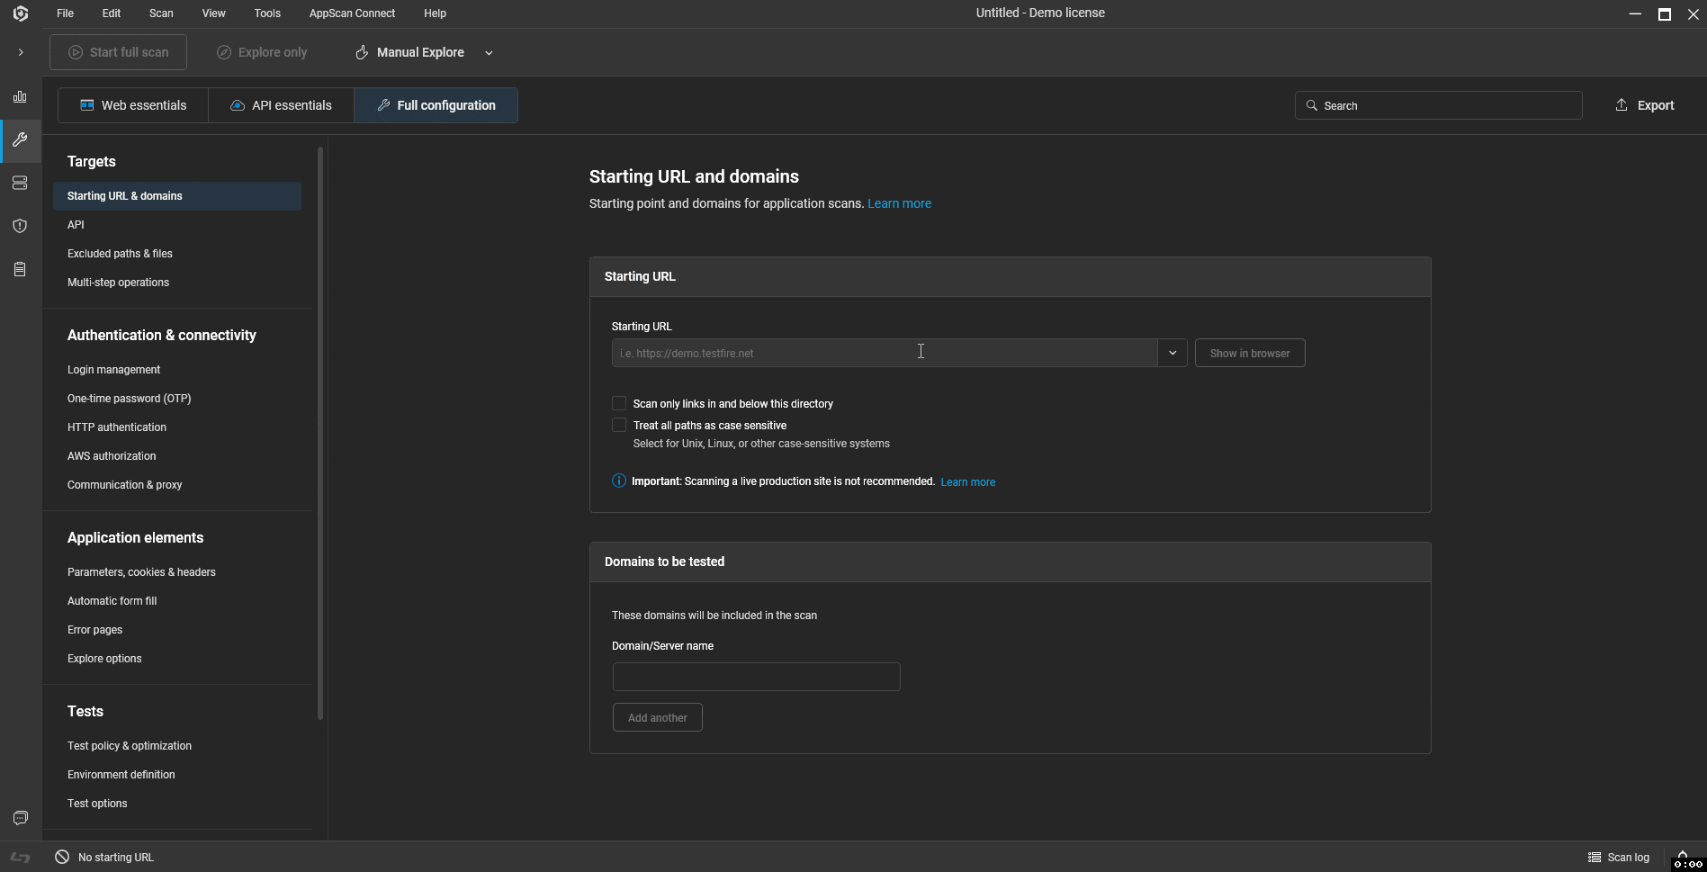Click the Important info circle icon

tap(619, 481)
